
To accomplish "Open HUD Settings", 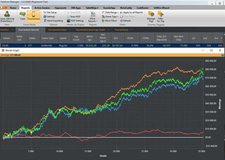I will point(75,21).
